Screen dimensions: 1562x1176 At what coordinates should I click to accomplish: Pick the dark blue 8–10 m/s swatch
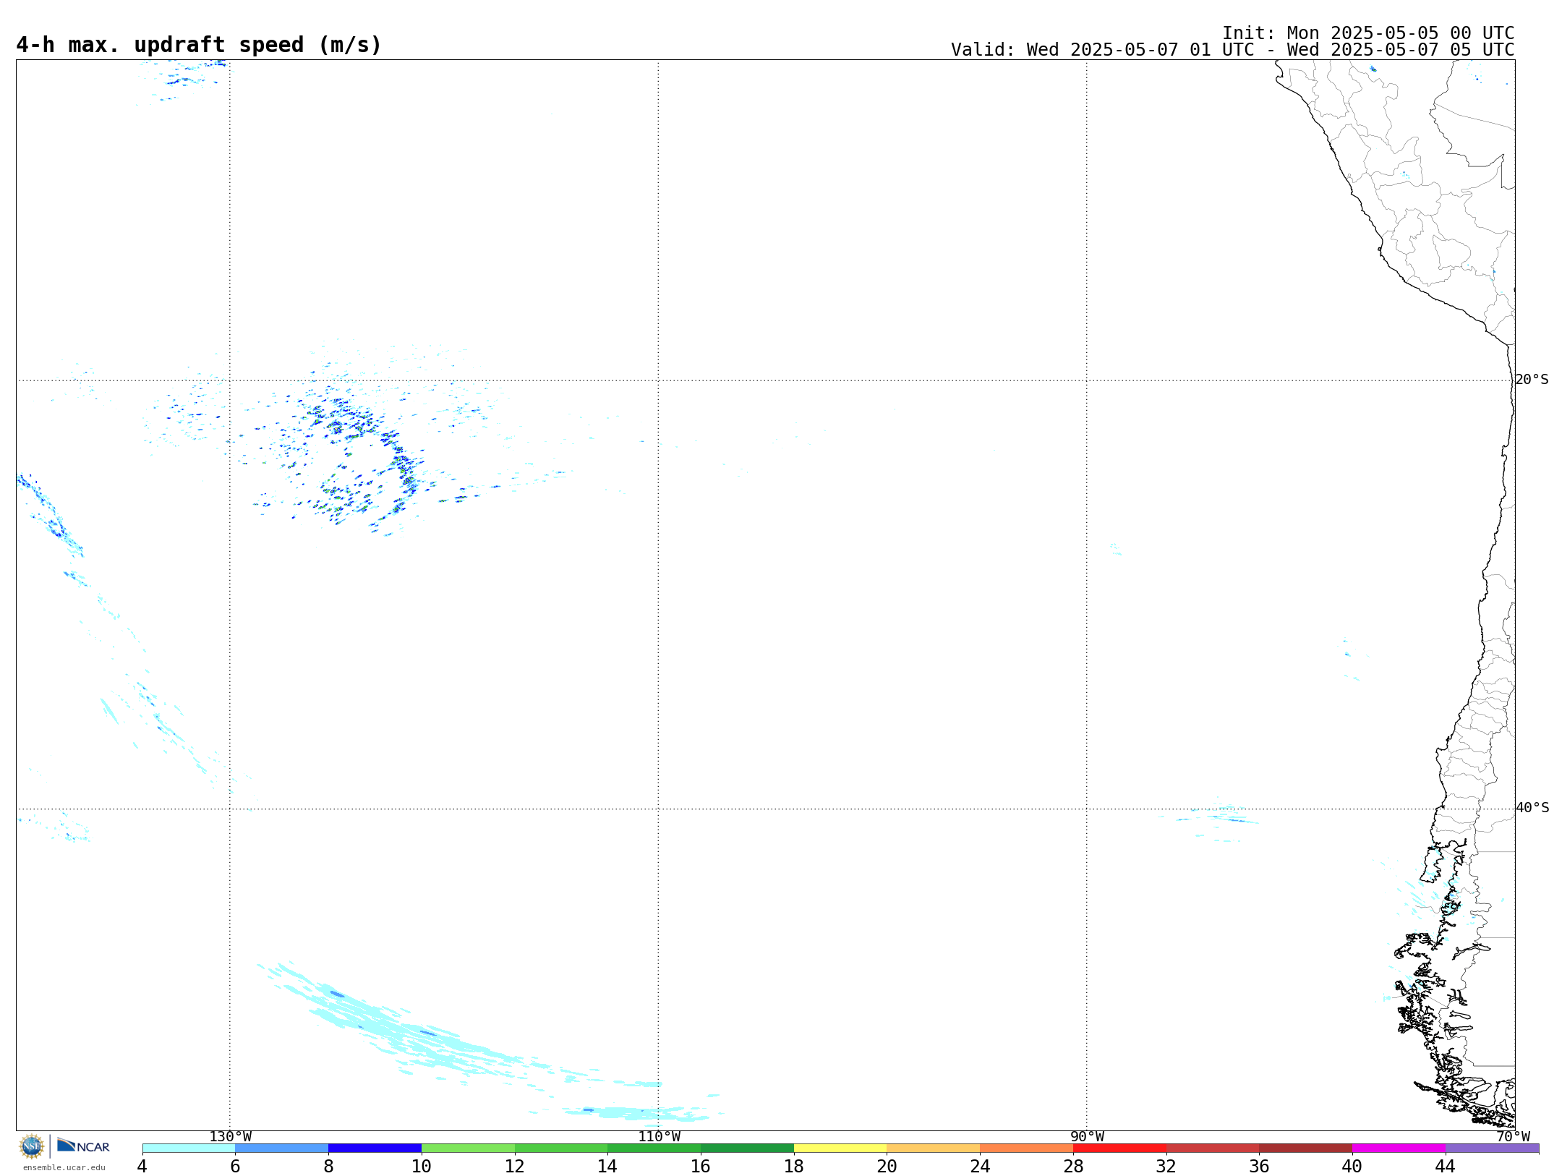tap(375, 1149)
